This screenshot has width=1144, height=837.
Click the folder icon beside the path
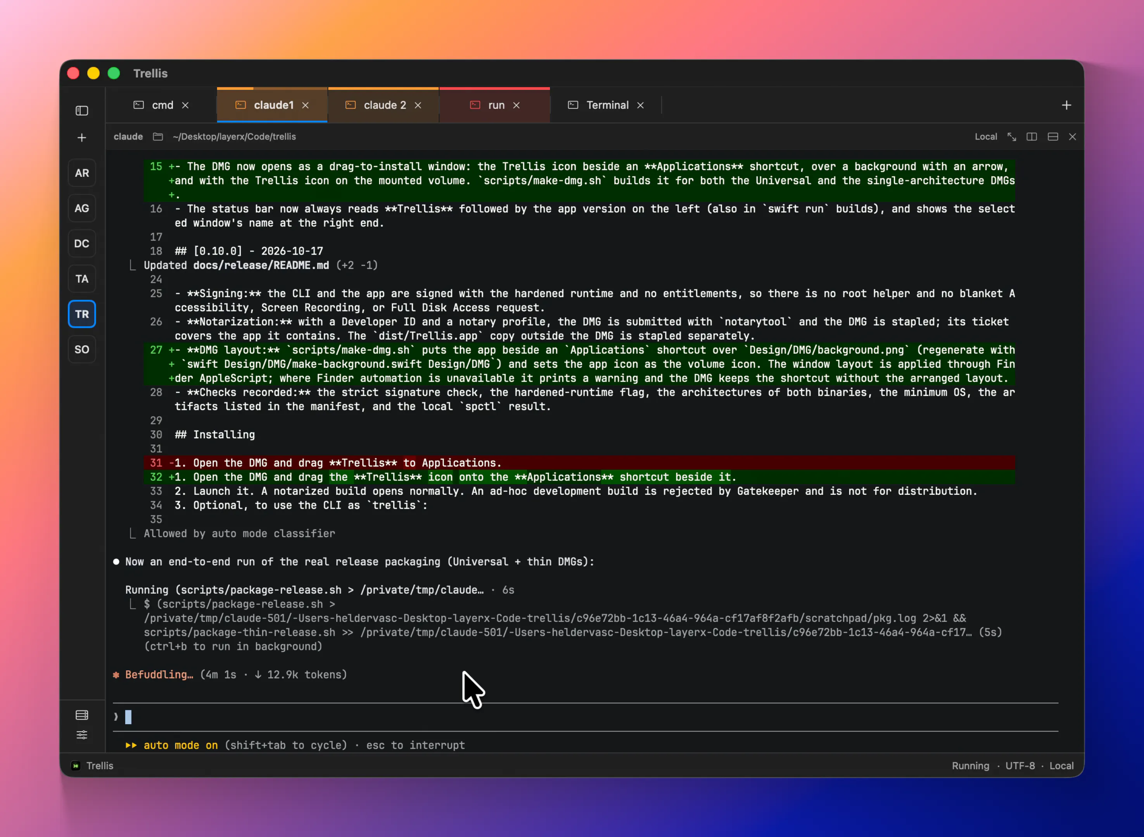158,137
